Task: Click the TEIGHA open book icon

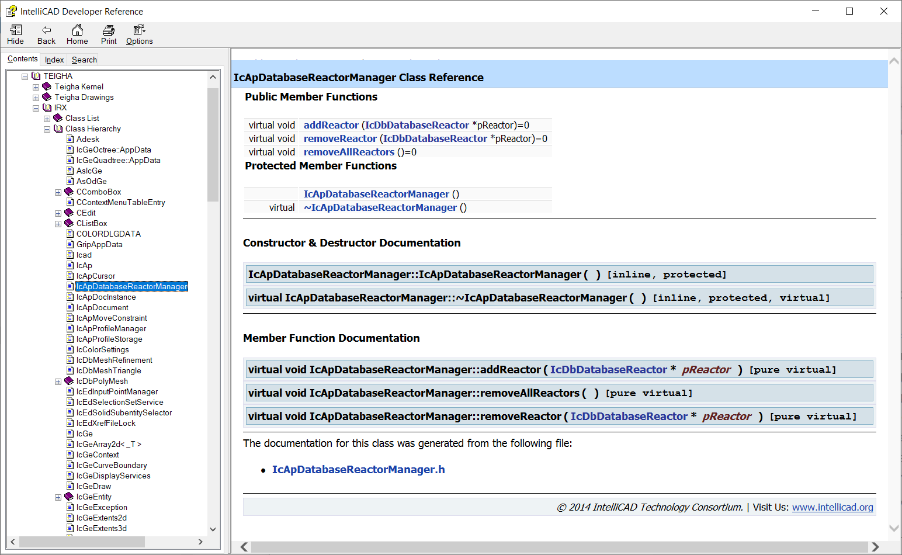Action: (x=36, y=76)
